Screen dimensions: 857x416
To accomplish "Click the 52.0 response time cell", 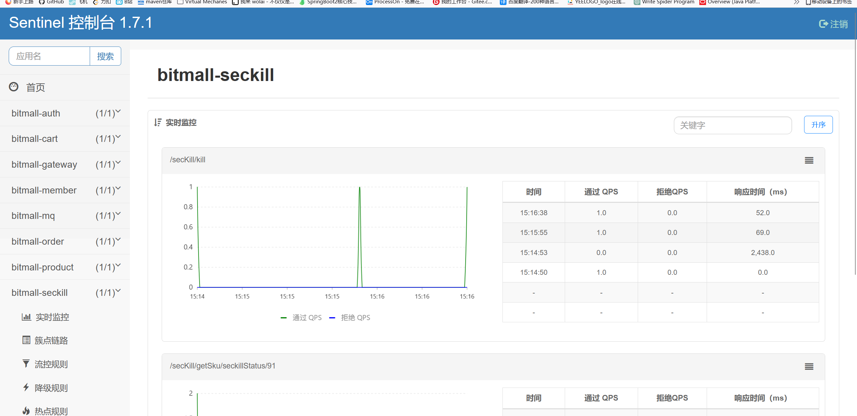I will tap(763, 213).
